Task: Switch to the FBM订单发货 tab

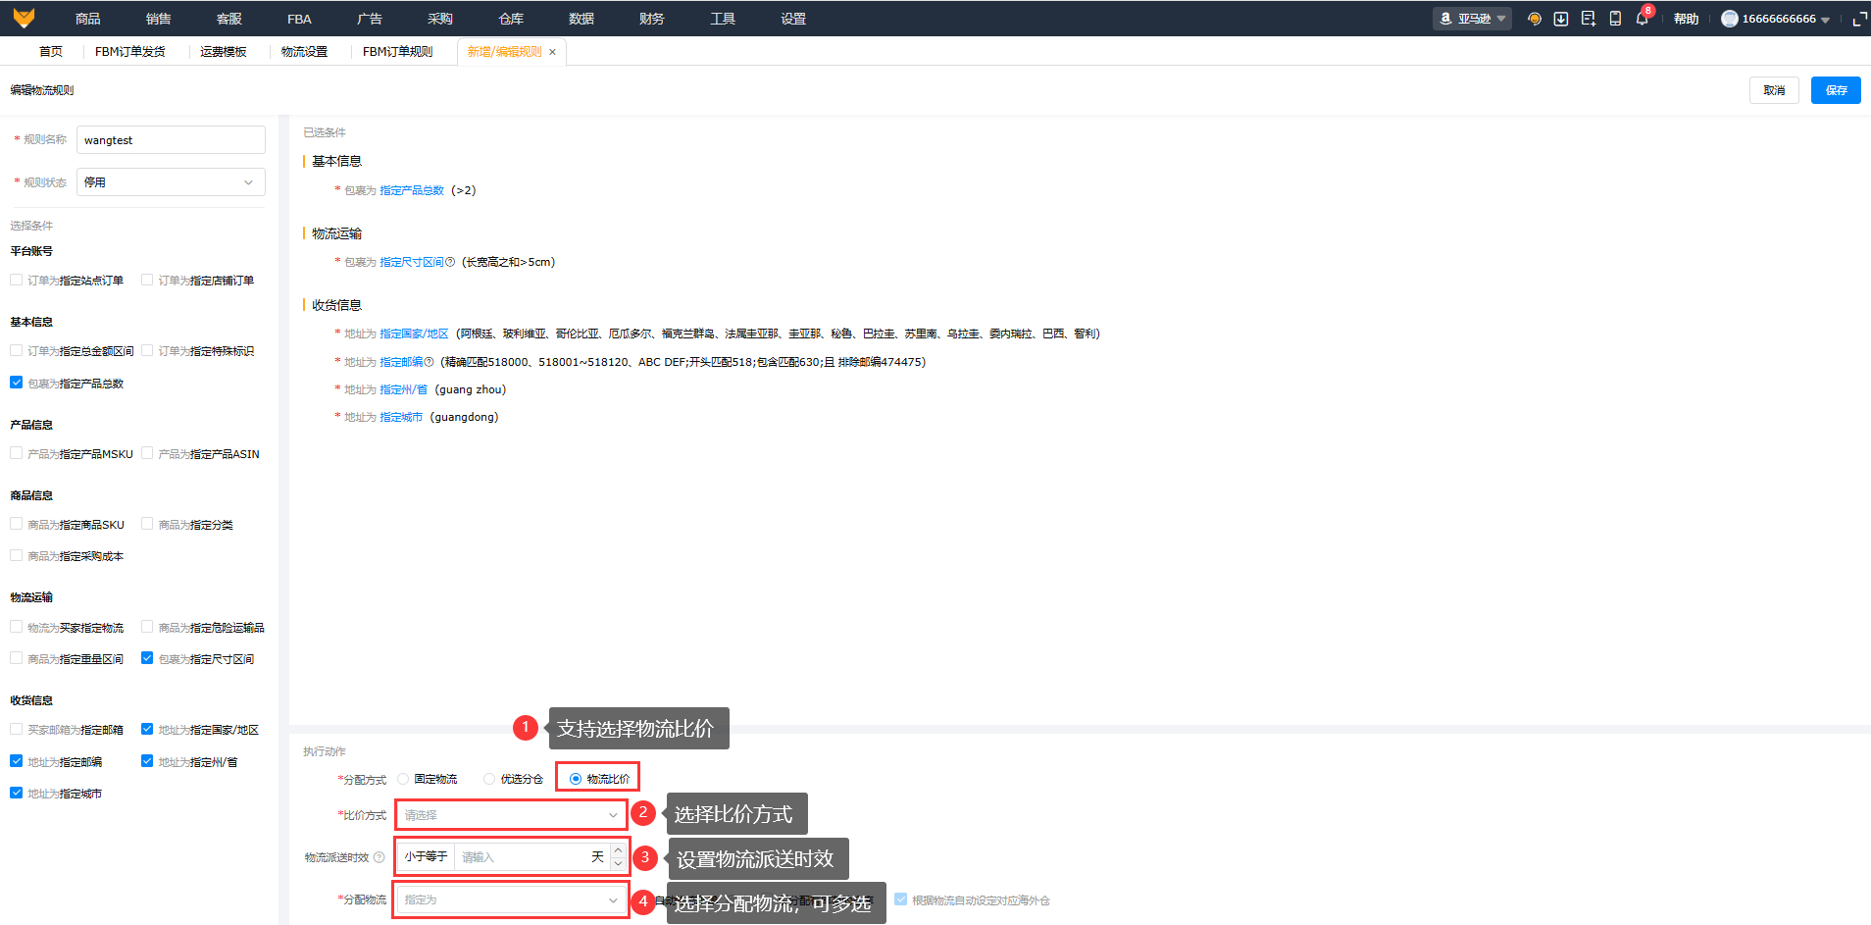Action: point(130,52)
